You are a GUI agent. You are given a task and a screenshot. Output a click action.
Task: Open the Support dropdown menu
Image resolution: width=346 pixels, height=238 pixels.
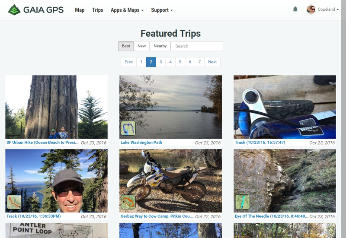click(x=162, y=10)
